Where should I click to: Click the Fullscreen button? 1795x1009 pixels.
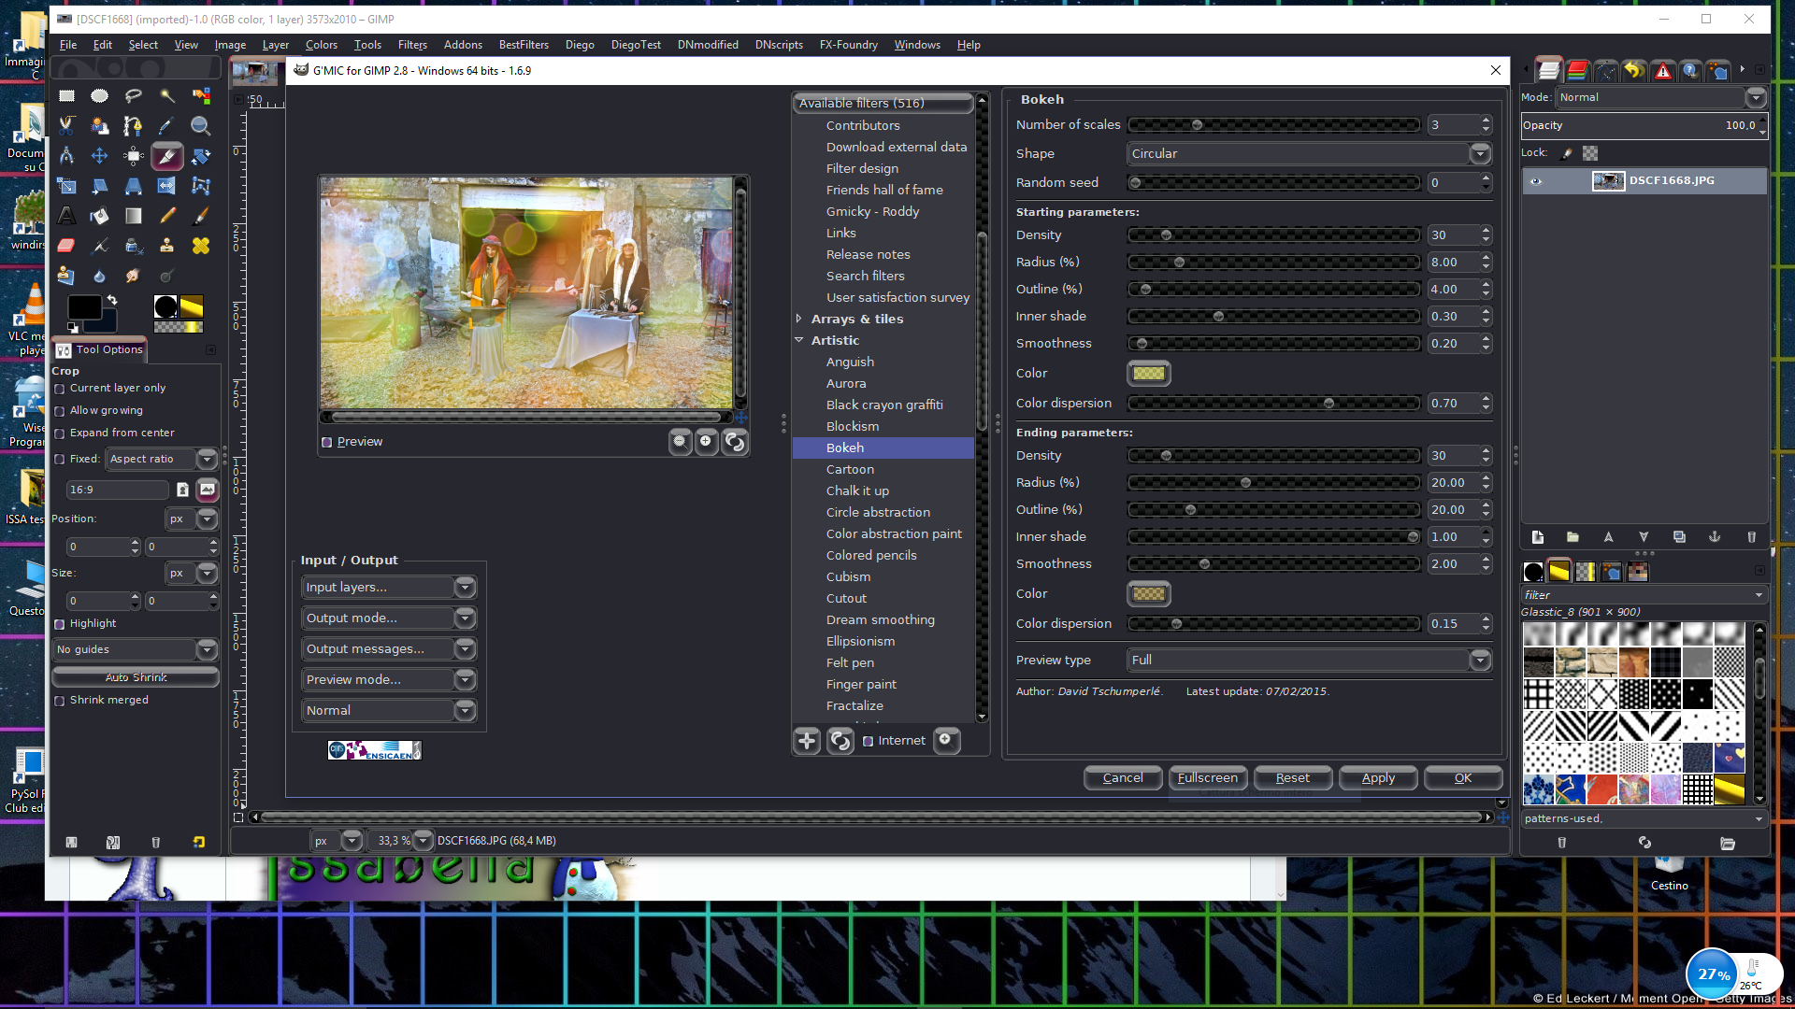coord(1208,777)
